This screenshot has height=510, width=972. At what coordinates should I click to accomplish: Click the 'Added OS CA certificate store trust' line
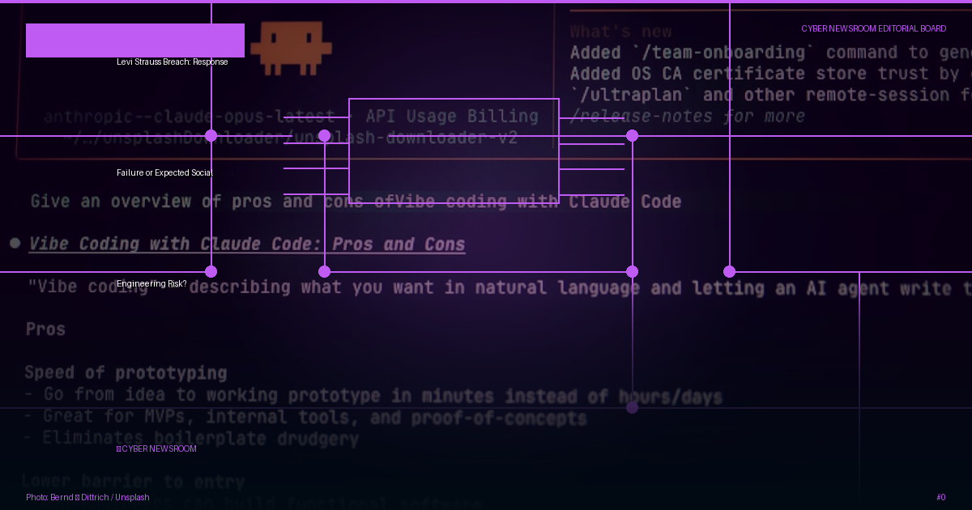tap(771, 74)
